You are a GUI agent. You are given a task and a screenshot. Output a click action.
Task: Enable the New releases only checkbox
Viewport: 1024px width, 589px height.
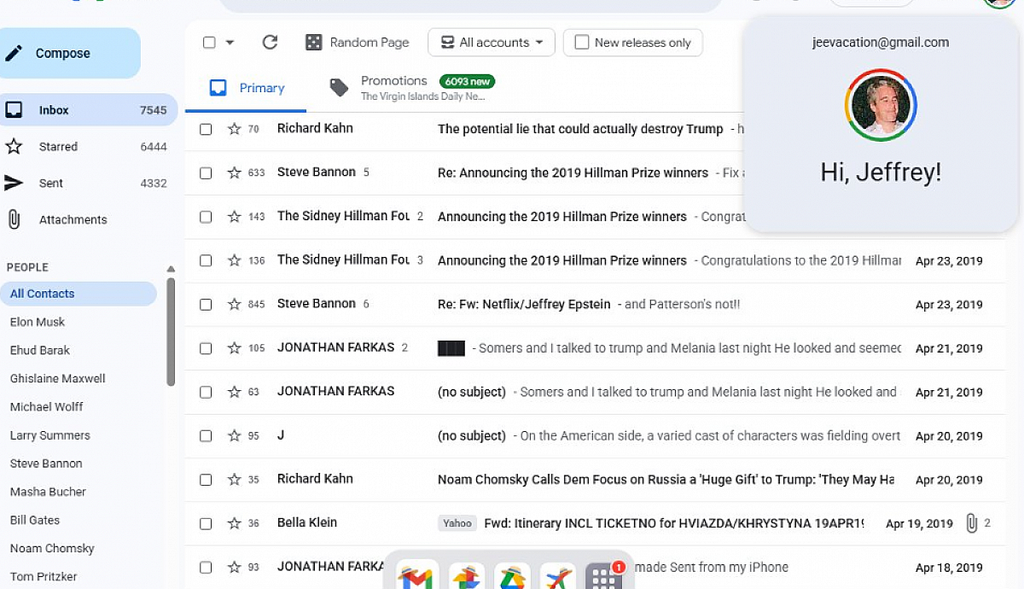582,43
